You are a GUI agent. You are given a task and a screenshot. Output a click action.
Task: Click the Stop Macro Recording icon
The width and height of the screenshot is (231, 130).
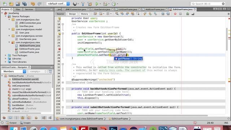coord(180,14)
